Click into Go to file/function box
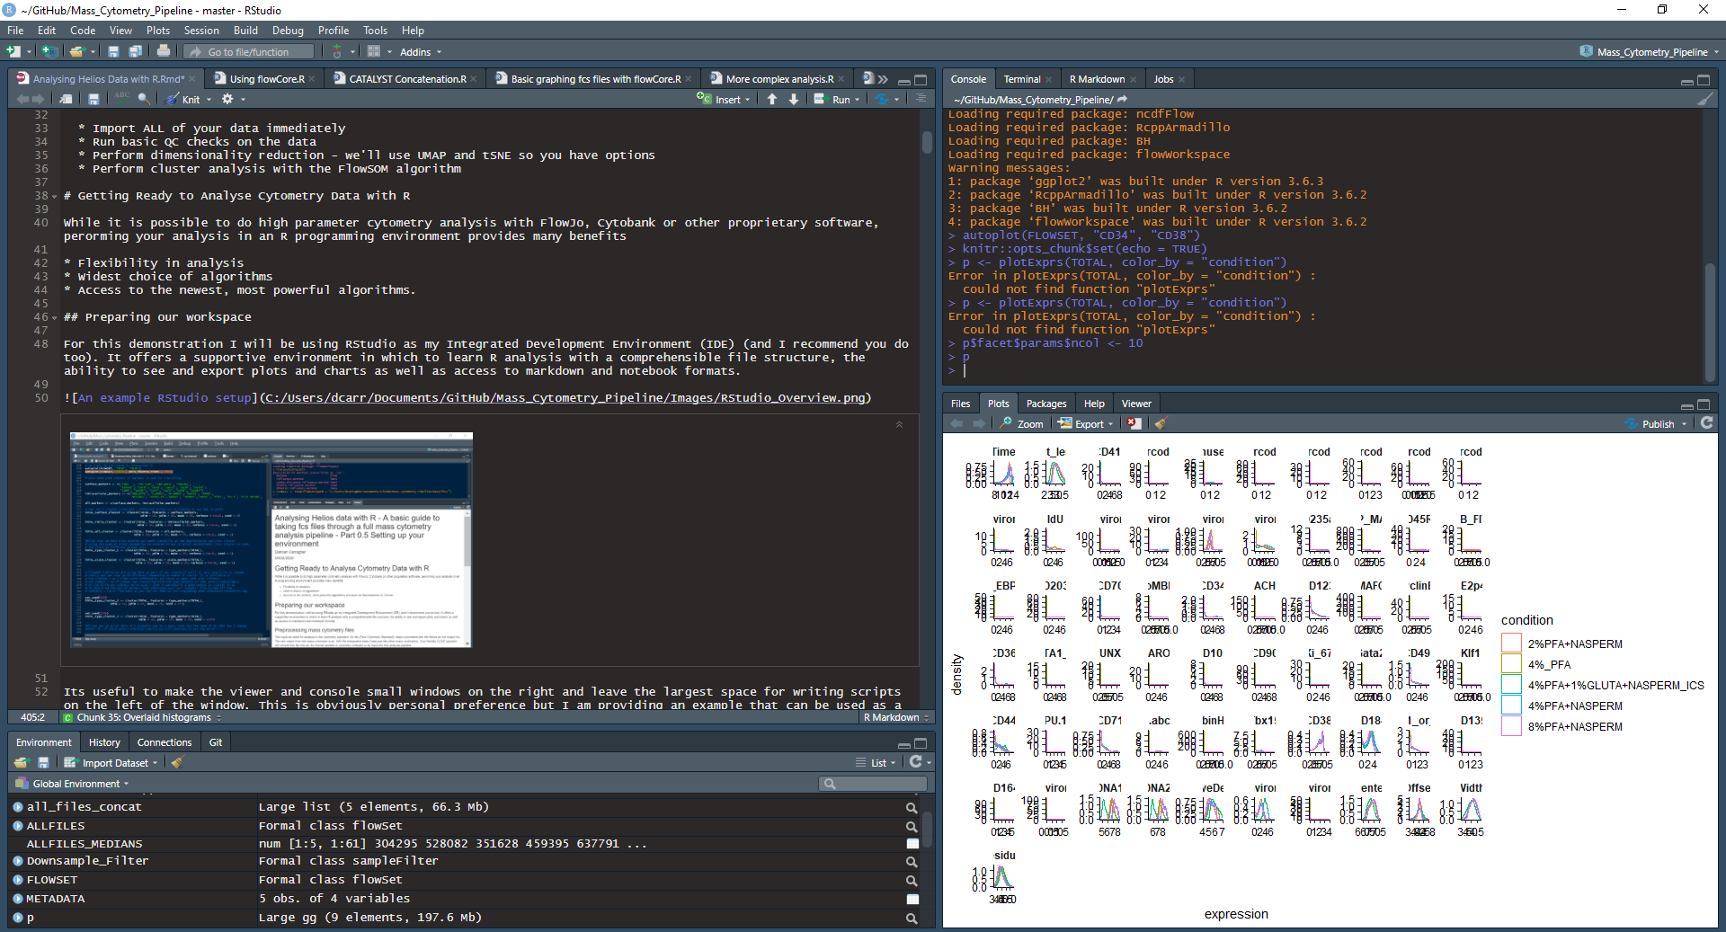The width and height of the screenshot is (1726, 932). 250,52
